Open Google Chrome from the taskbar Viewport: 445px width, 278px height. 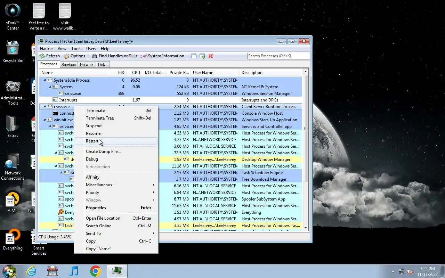tap(95, 271)
